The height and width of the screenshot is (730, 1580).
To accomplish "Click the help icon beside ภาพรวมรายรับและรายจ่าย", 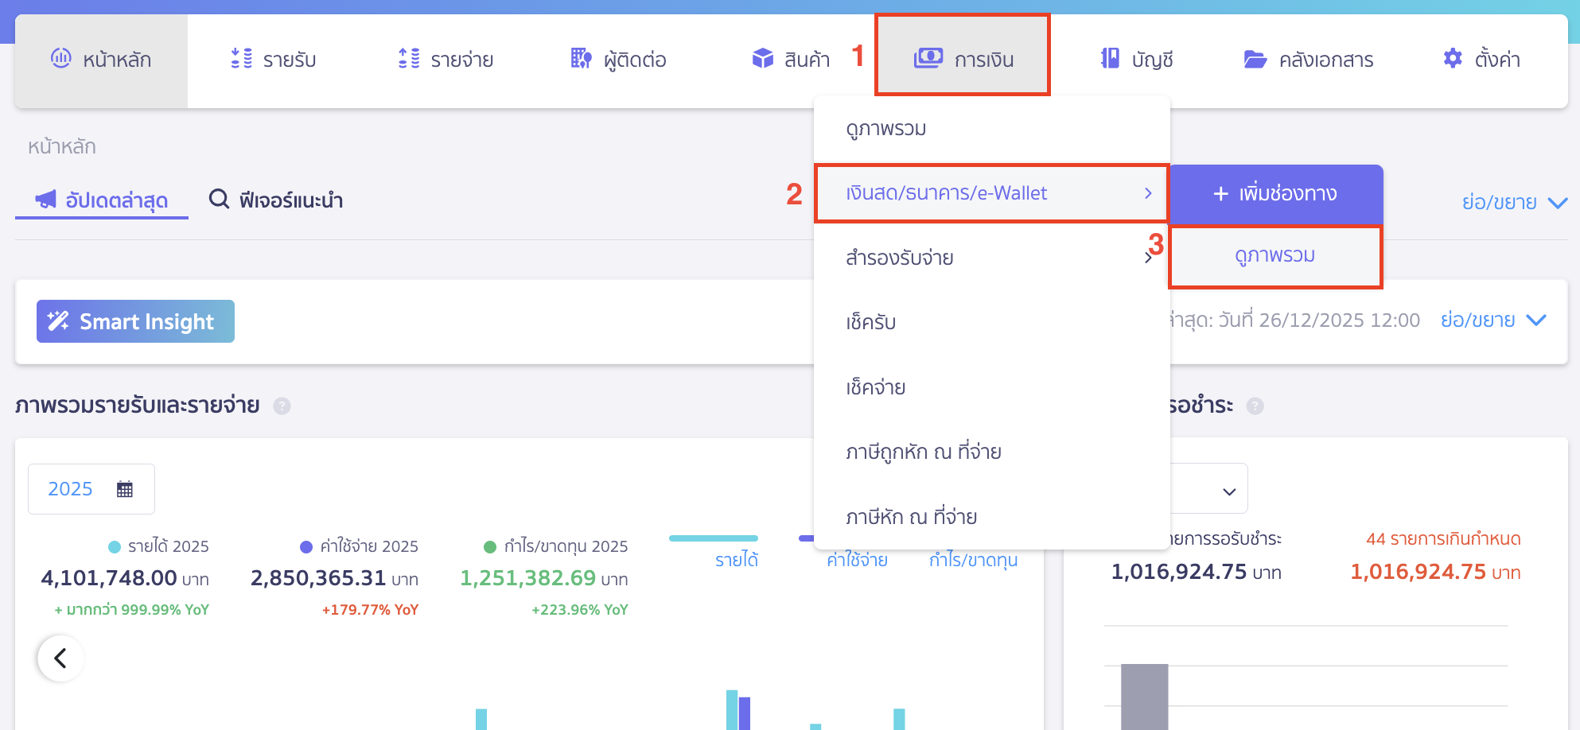I will [x=282, y=406].
